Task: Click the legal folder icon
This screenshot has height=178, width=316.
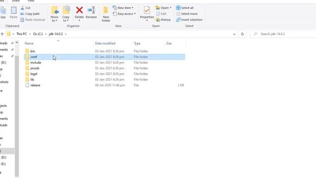Action: point(28,74)
